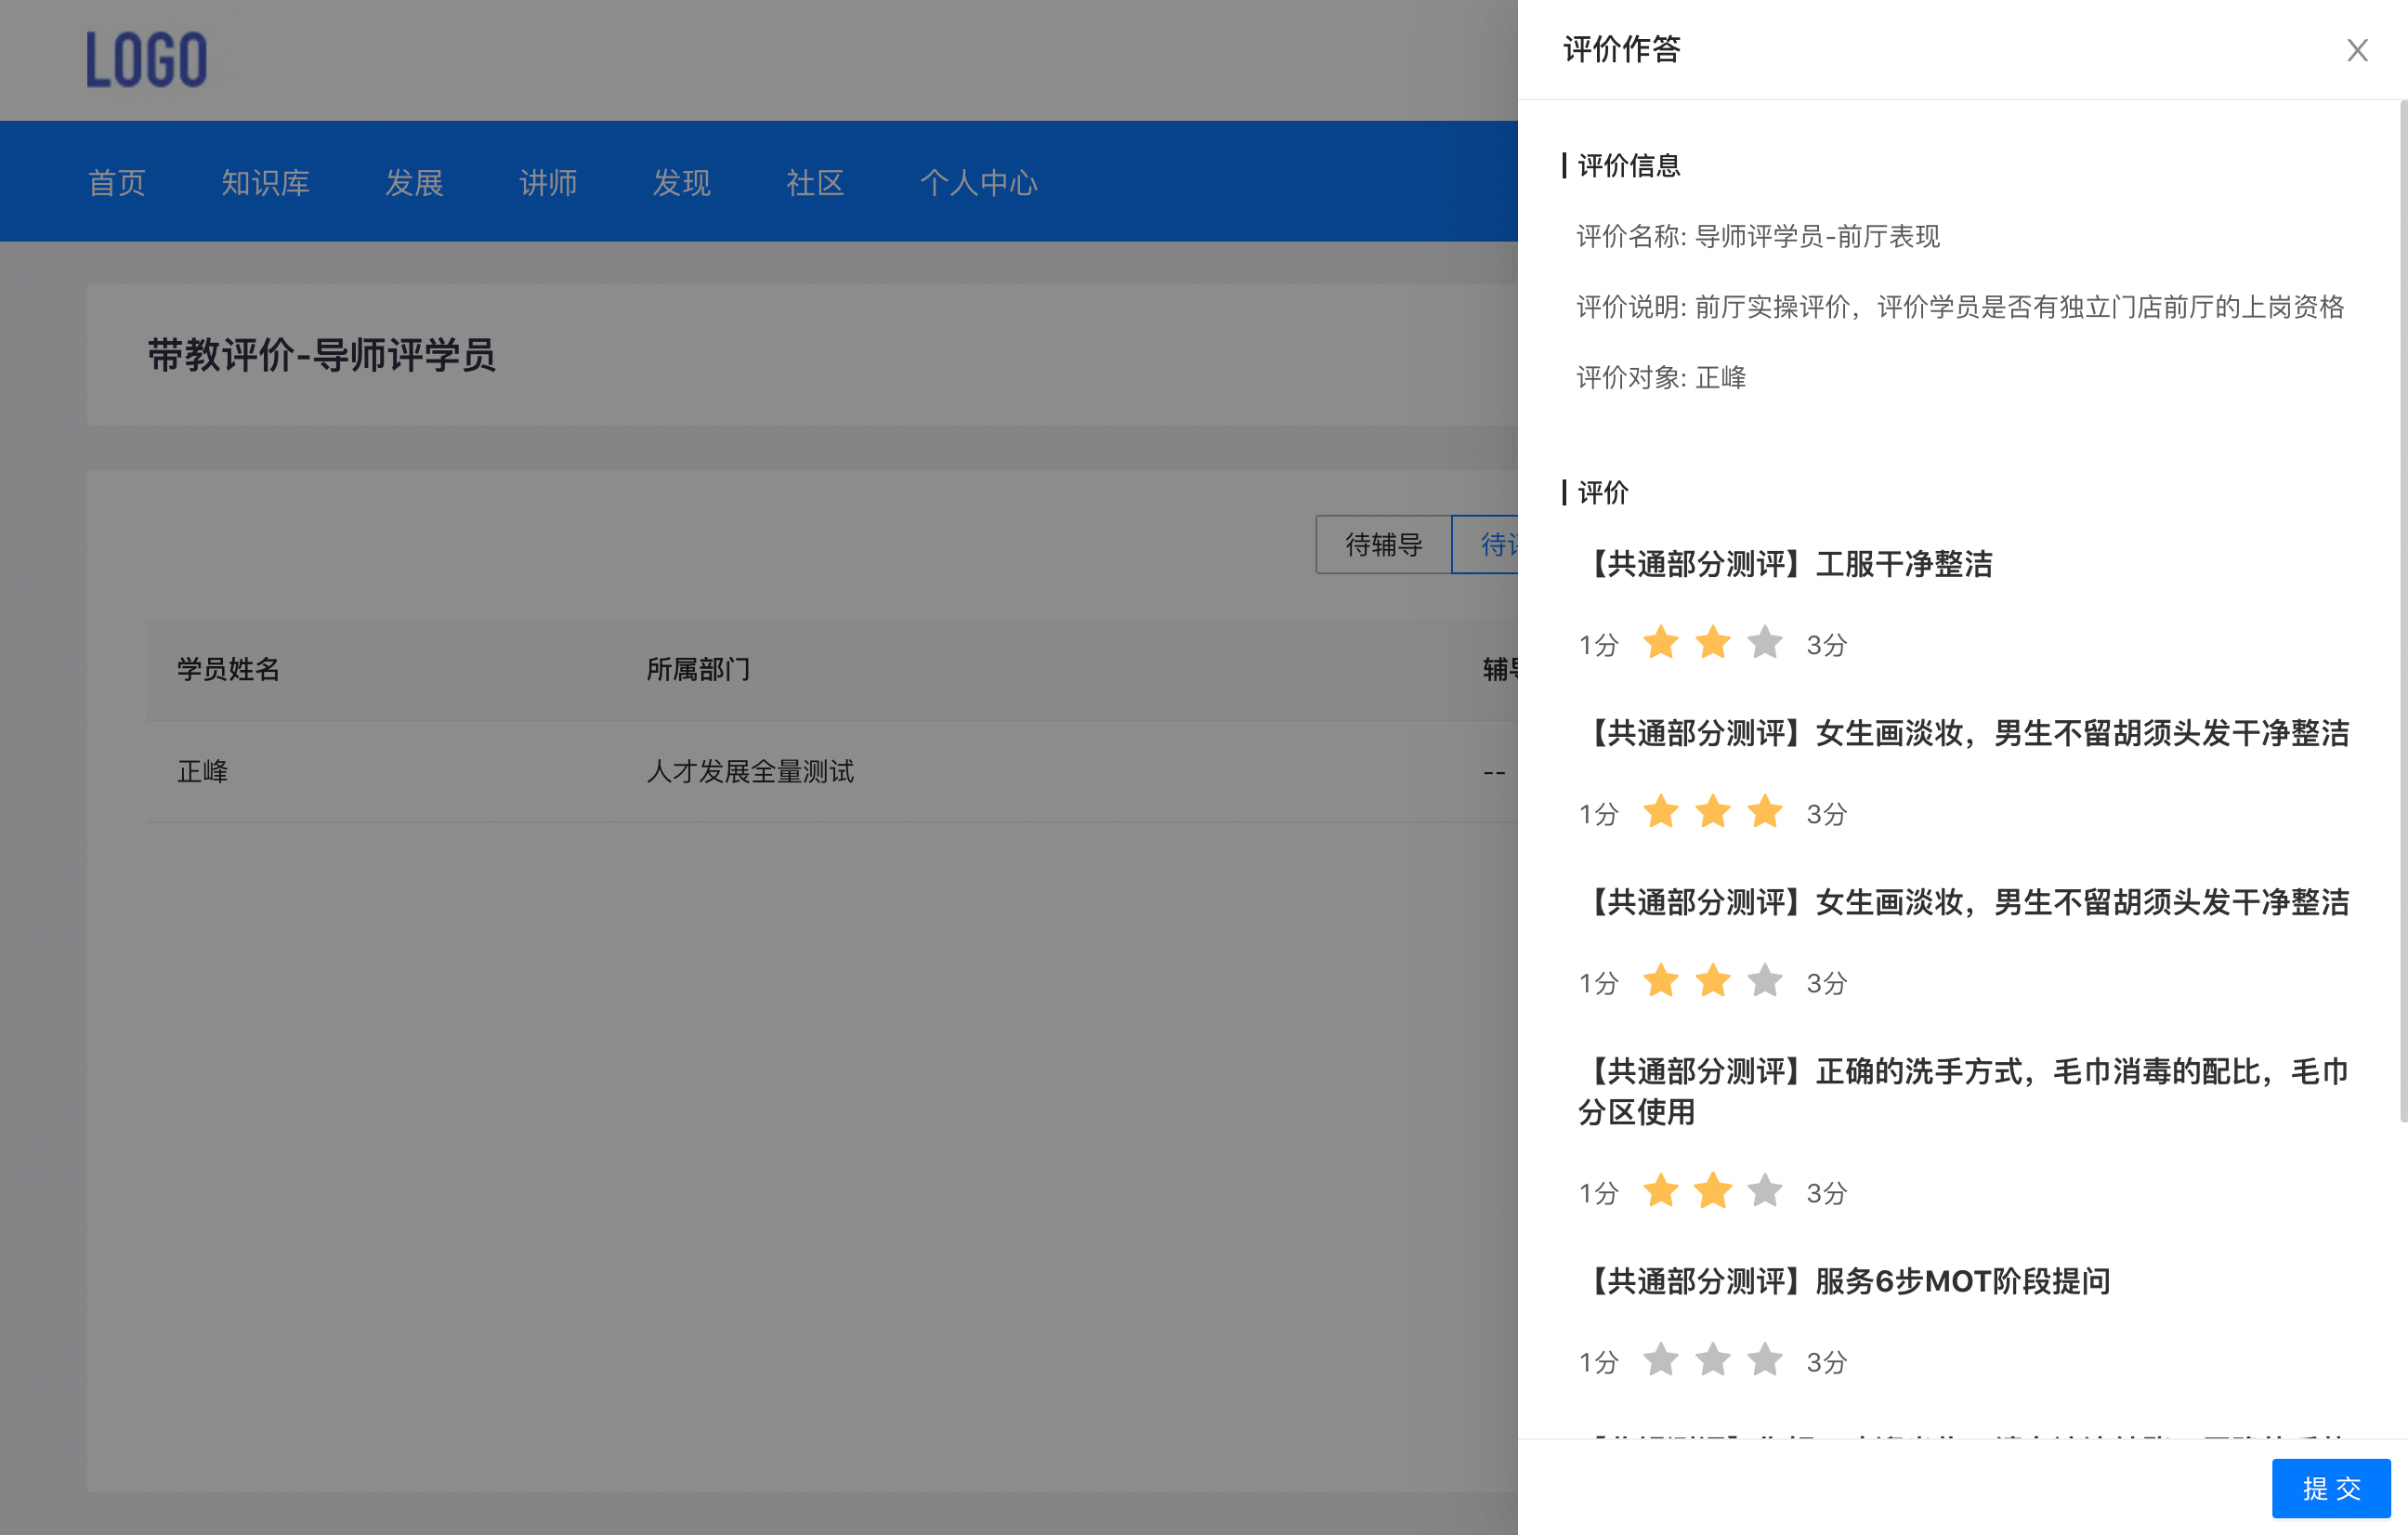
Task: Open 知识库 in the navigation bar
Action: click(x=265, y=182)
